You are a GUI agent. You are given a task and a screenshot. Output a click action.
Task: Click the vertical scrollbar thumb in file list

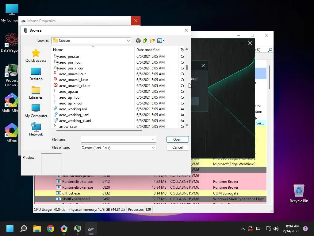(187, 67)
